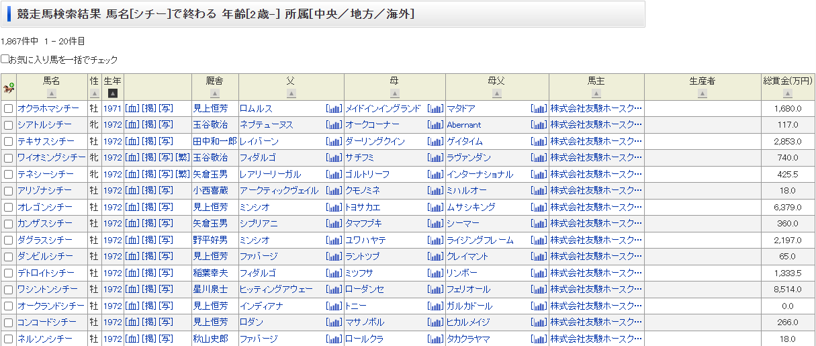Viewport: 816px width, 346px height.
Task: Open chart icon beside sire シプリアニ
Action: coord(334,224)
